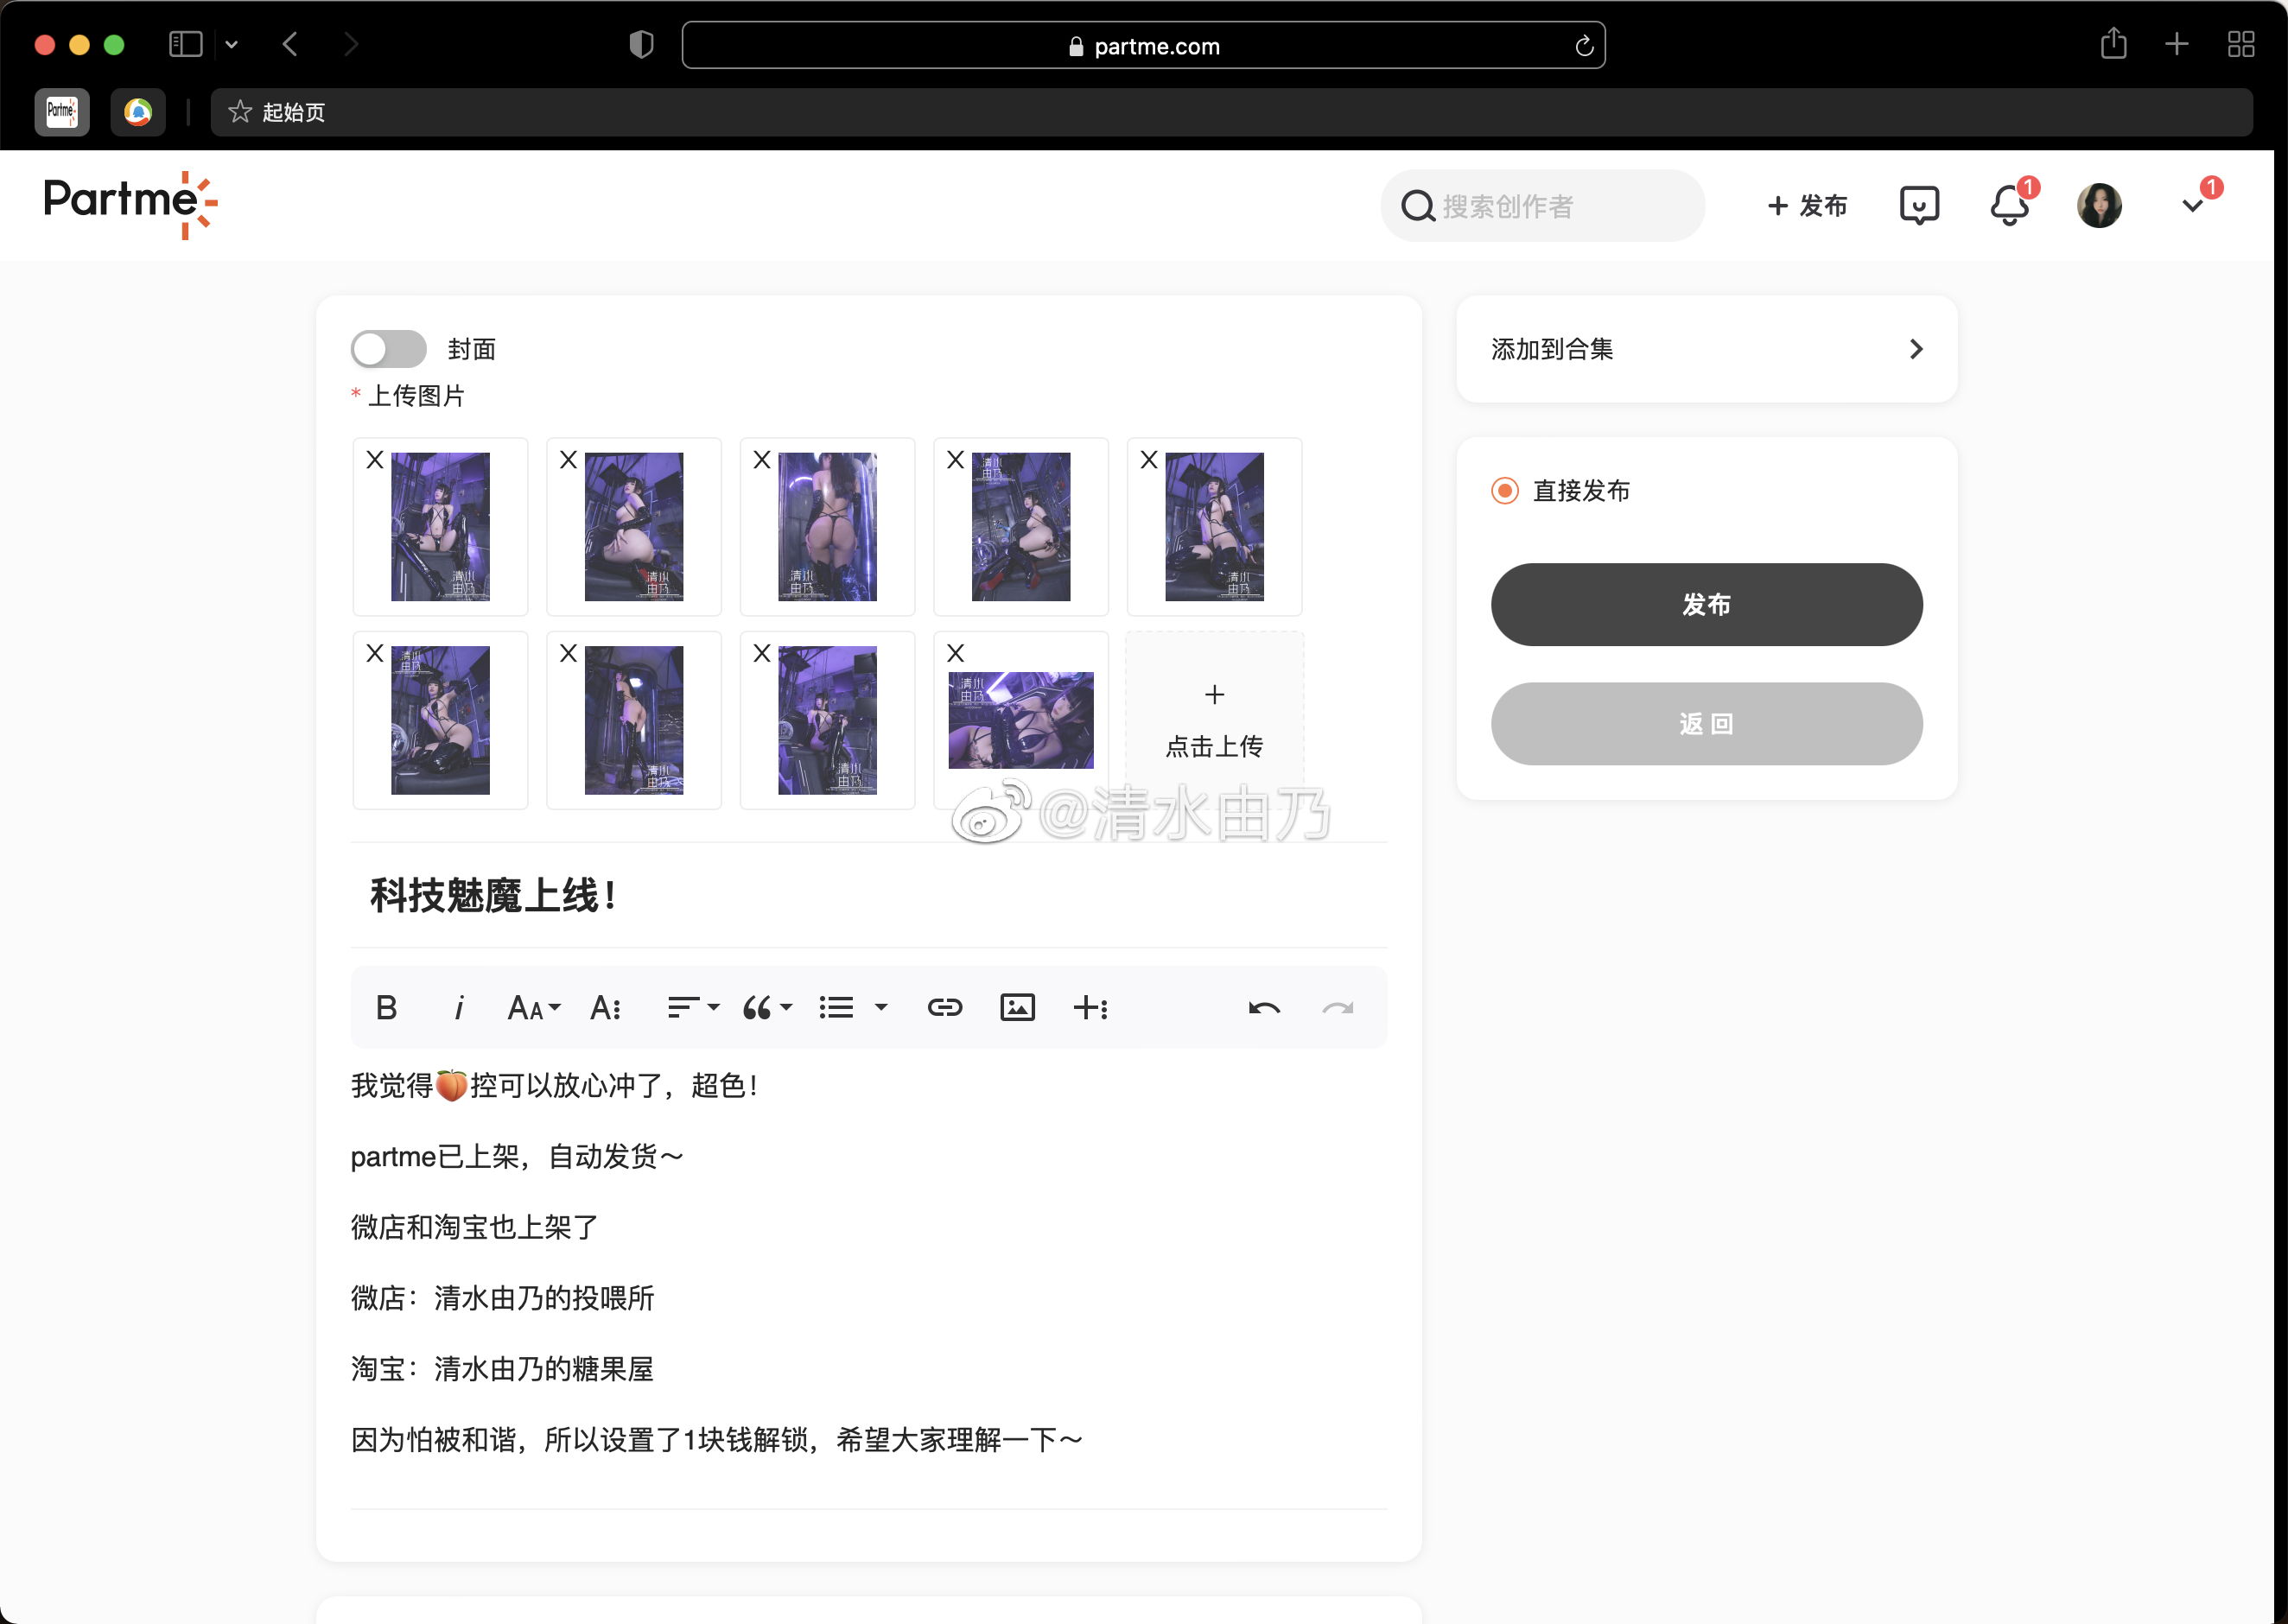
Task: Remove the third uploaded image in the top row
Action: click(x=762, y=460)
